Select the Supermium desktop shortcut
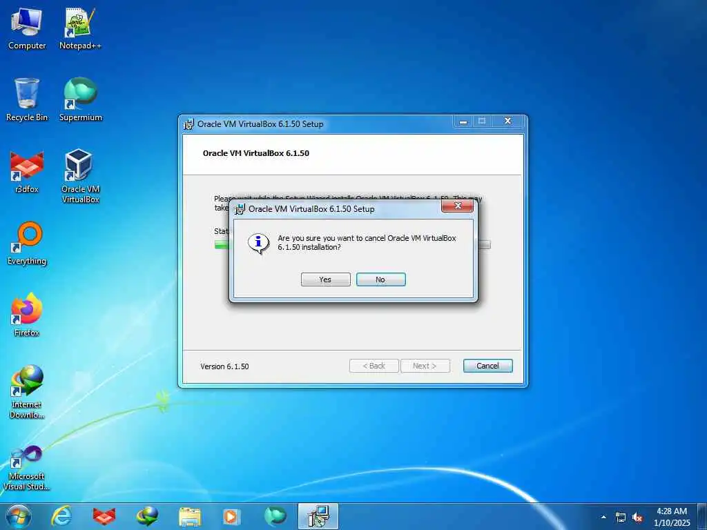Screen dimensions: 707x530 tap(80, 100)
